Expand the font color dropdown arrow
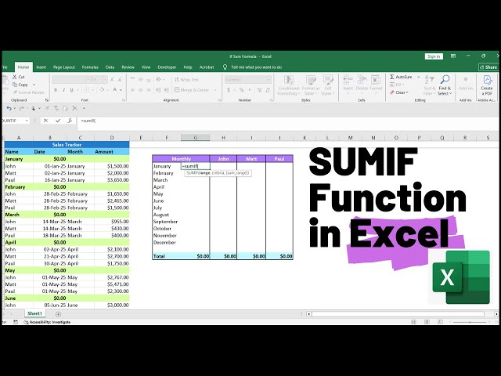This screenshot has height=376, width=501. (x=121, y=90)
